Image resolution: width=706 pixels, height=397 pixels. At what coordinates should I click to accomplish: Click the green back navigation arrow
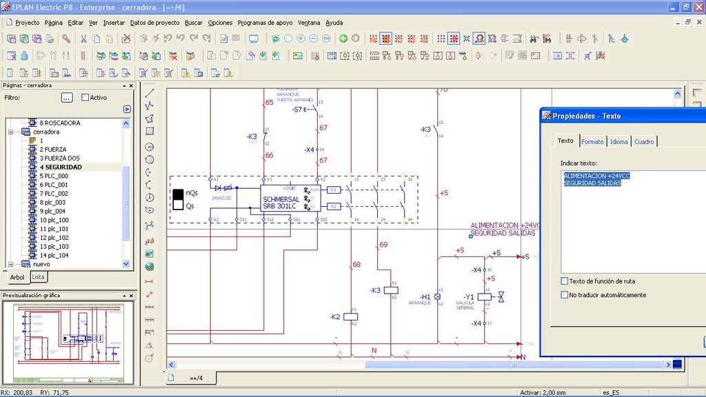pos(343,39)
